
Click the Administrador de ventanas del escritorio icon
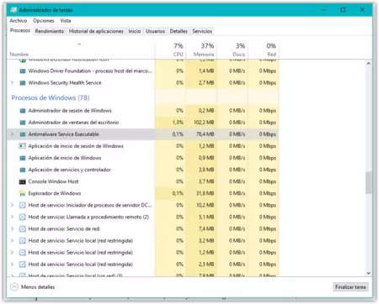tap(23, 123)
